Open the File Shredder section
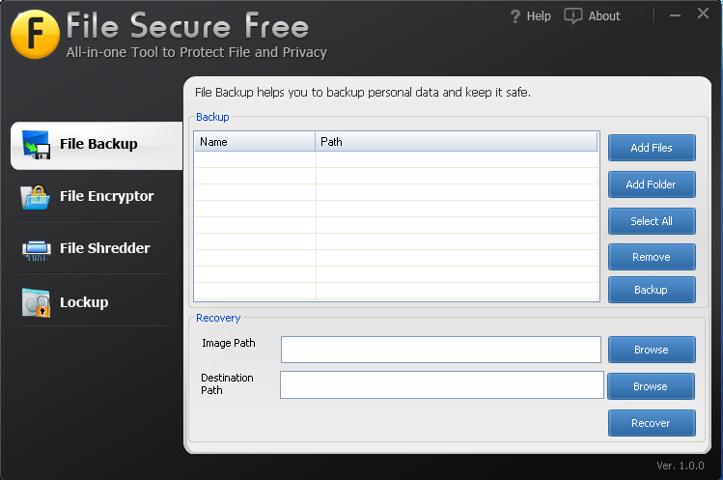 click(104, 248)
